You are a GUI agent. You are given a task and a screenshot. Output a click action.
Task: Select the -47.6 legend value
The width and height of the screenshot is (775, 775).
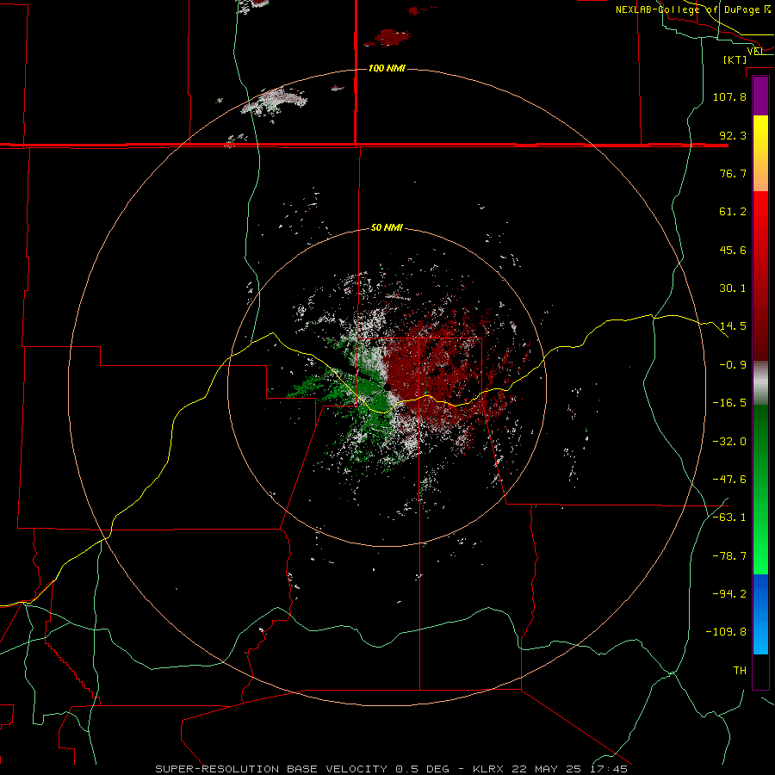coord(729,480)
